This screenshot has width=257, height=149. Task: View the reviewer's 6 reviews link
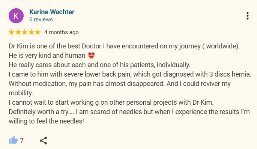tap(41, 20)
